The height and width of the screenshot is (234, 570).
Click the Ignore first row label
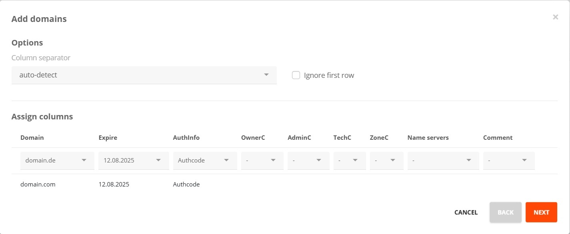click(329, 75)
